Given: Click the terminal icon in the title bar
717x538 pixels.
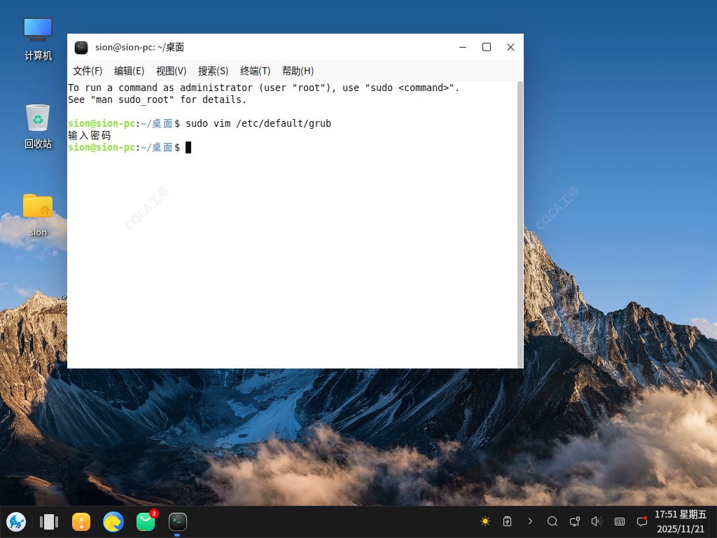Looking at the screenshot, I should [x=81, y=48].
